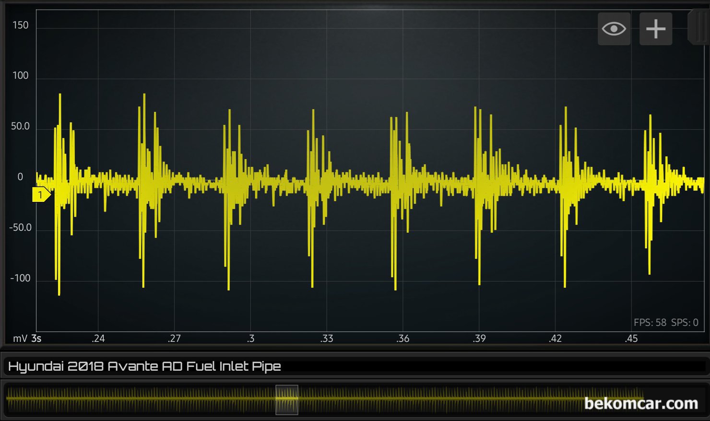Click the 150 voltage axis label
The image size is (710, 421).
click(x=21, y=25)
